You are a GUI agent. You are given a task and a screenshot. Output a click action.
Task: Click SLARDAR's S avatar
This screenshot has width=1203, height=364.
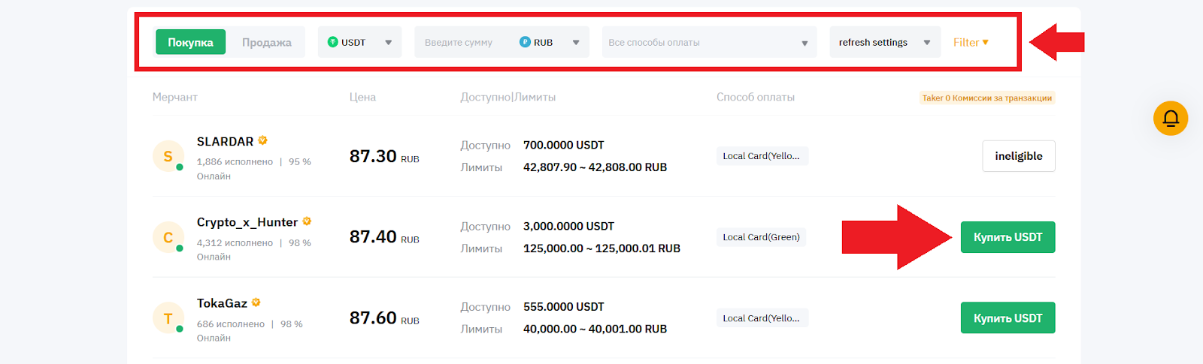168,156
